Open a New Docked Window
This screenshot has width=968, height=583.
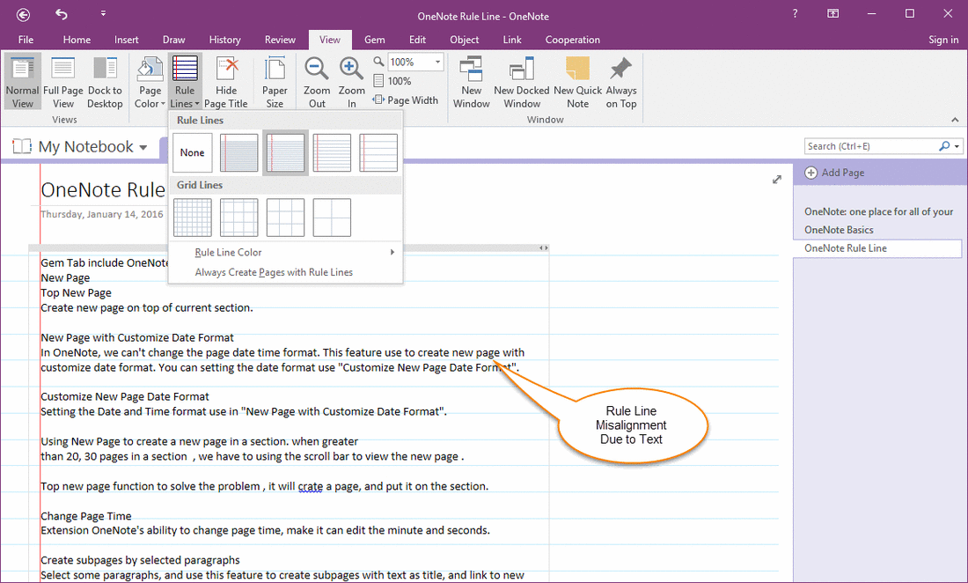[520, 81]
